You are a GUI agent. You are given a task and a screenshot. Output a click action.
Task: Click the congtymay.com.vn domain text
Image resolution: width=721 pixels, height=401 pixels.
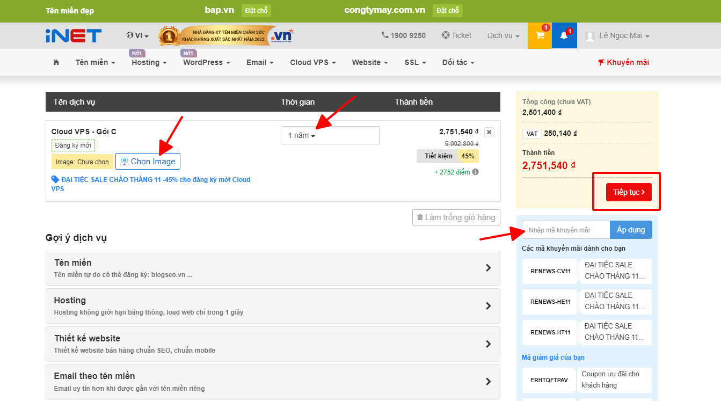pyautogui.click(x=384, y=10)
